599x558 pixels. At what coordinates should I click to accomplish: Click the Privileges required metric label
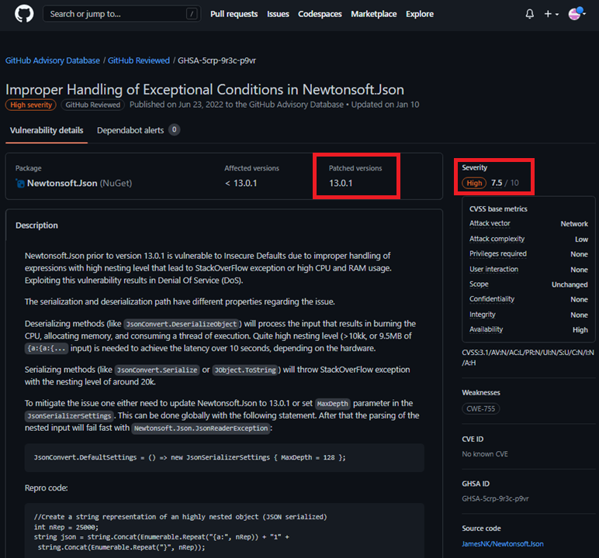coord(498,253)
